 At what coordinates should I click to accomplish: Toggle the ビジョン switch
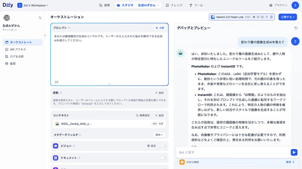point(164,146)
